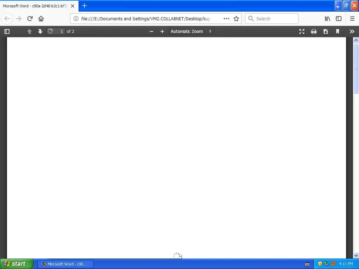Click the vertical scrollbar thumb
This screenshot has height=269, width=359.
[x=356, y=69]
